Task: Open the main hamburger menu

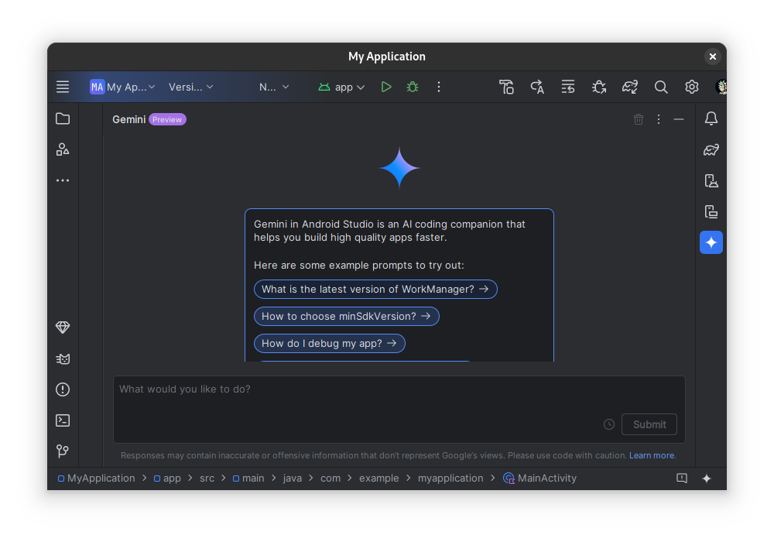Action: [x=63, y=87]
